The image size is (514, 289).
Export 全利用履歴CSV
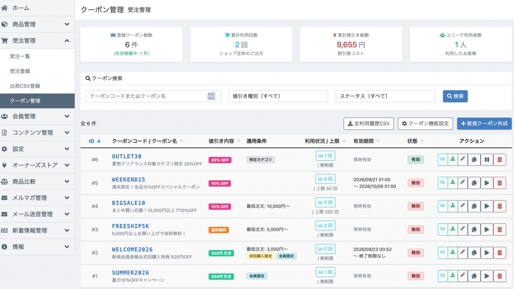[x=369, y=123]
